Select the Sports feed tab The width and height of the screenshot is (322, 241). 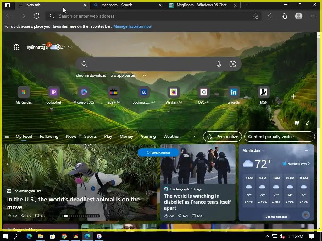click(90, 136)
